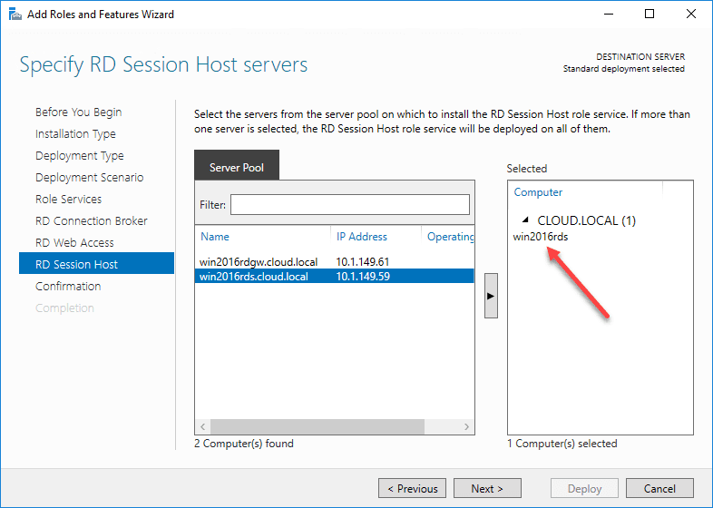Click the Operating column header

450,237
